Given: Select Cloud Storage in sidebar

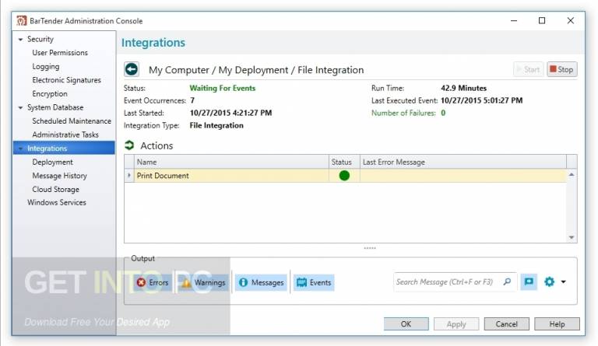Looking at the screenshot, I should click(x=56, y=189).
